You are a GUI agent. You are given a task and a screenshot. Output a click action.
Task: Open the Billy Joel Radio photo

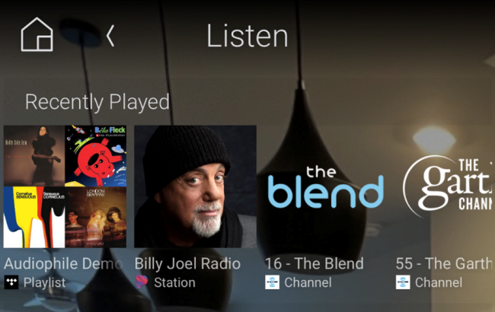click(x=196, y=186)
